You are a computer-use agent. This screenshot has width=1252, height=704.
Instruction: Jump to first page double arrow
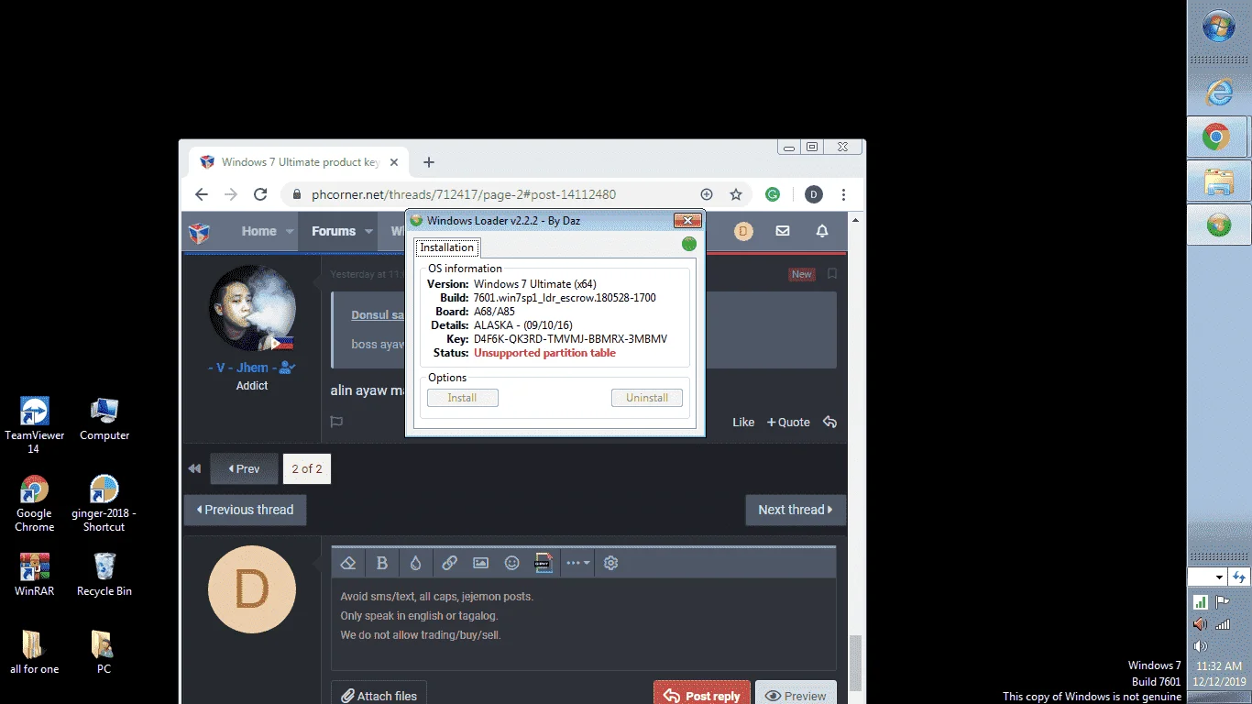(x=194, y=468)
